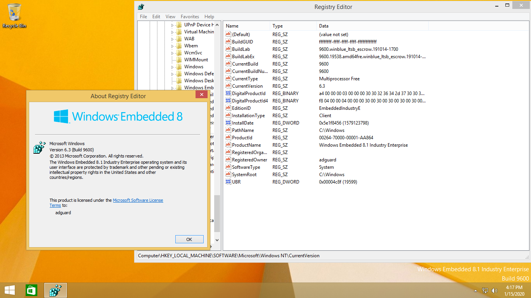Select the RegisteredOrganization value row
This screenshot has width=531, height=298.
(x=325, y=152)
